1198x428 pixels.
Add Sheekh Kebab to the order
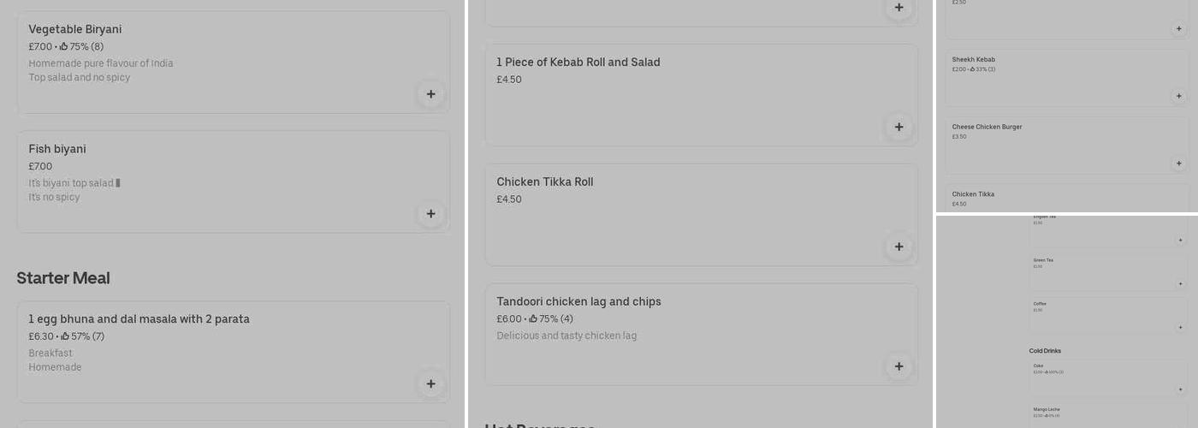[1178, 96]
